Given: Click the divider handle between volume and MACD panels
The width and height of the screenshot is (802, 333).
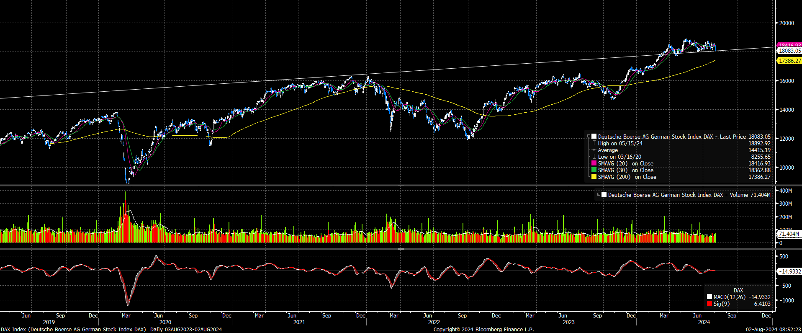Looking at the screenshot, I should [401, 249].
